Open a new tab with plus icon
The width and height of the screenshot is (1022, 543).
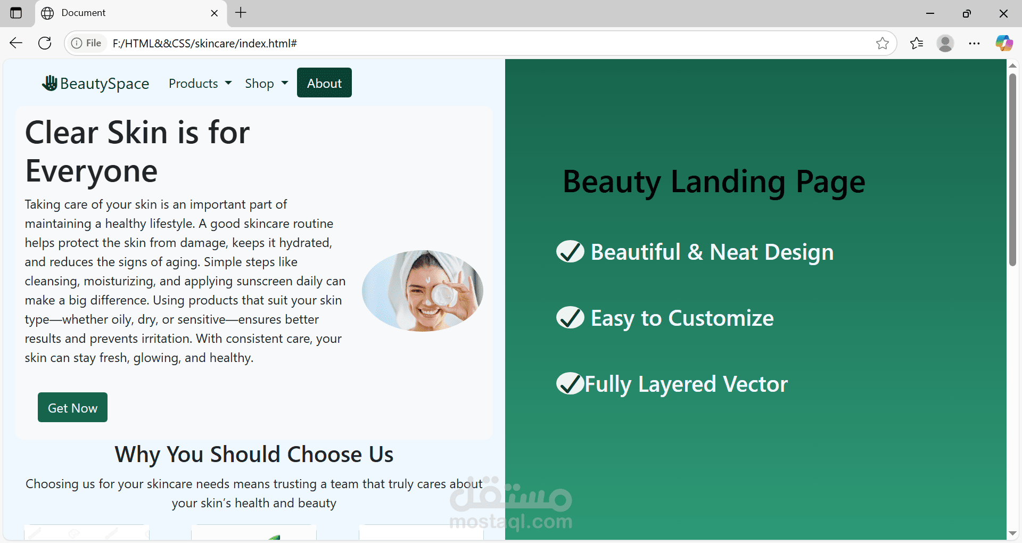[241, 13]
